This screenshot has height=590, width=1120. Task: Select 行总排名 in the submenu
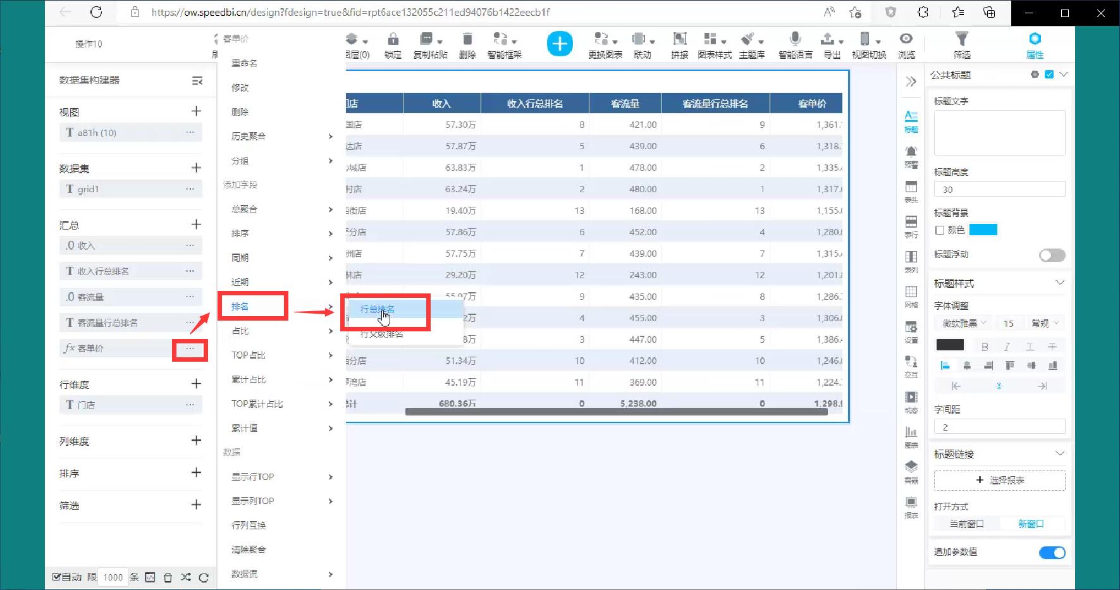(x=378, y=309)
